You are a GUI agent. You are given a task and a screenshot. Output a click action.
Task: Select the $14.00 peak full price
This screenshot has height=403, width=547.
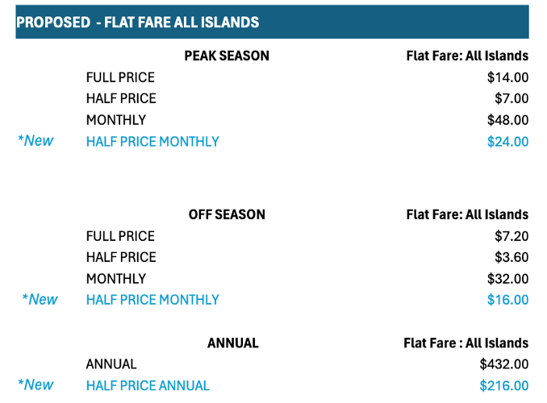(x=508, y=77)
